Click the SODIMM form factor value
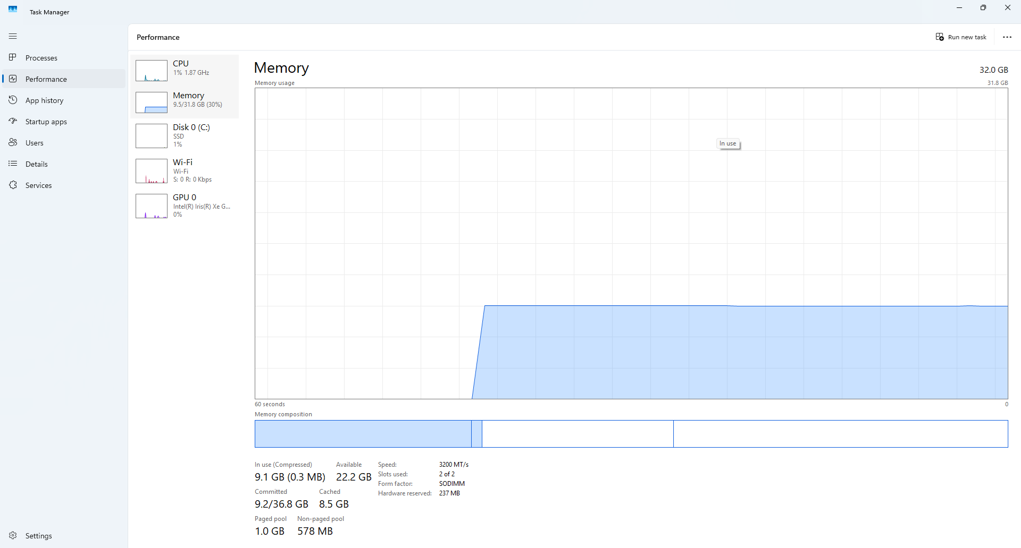1021x548 pixels. (x=452, y=484)
